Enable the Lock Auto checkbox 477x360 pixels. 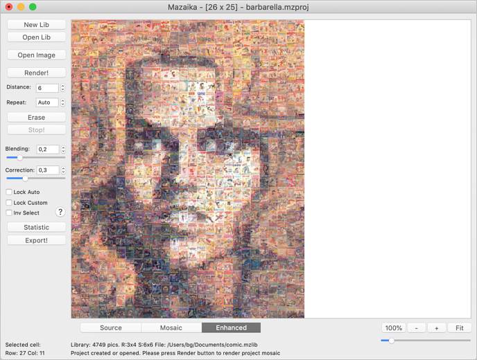pyautogui.click(x=9, y=192)
